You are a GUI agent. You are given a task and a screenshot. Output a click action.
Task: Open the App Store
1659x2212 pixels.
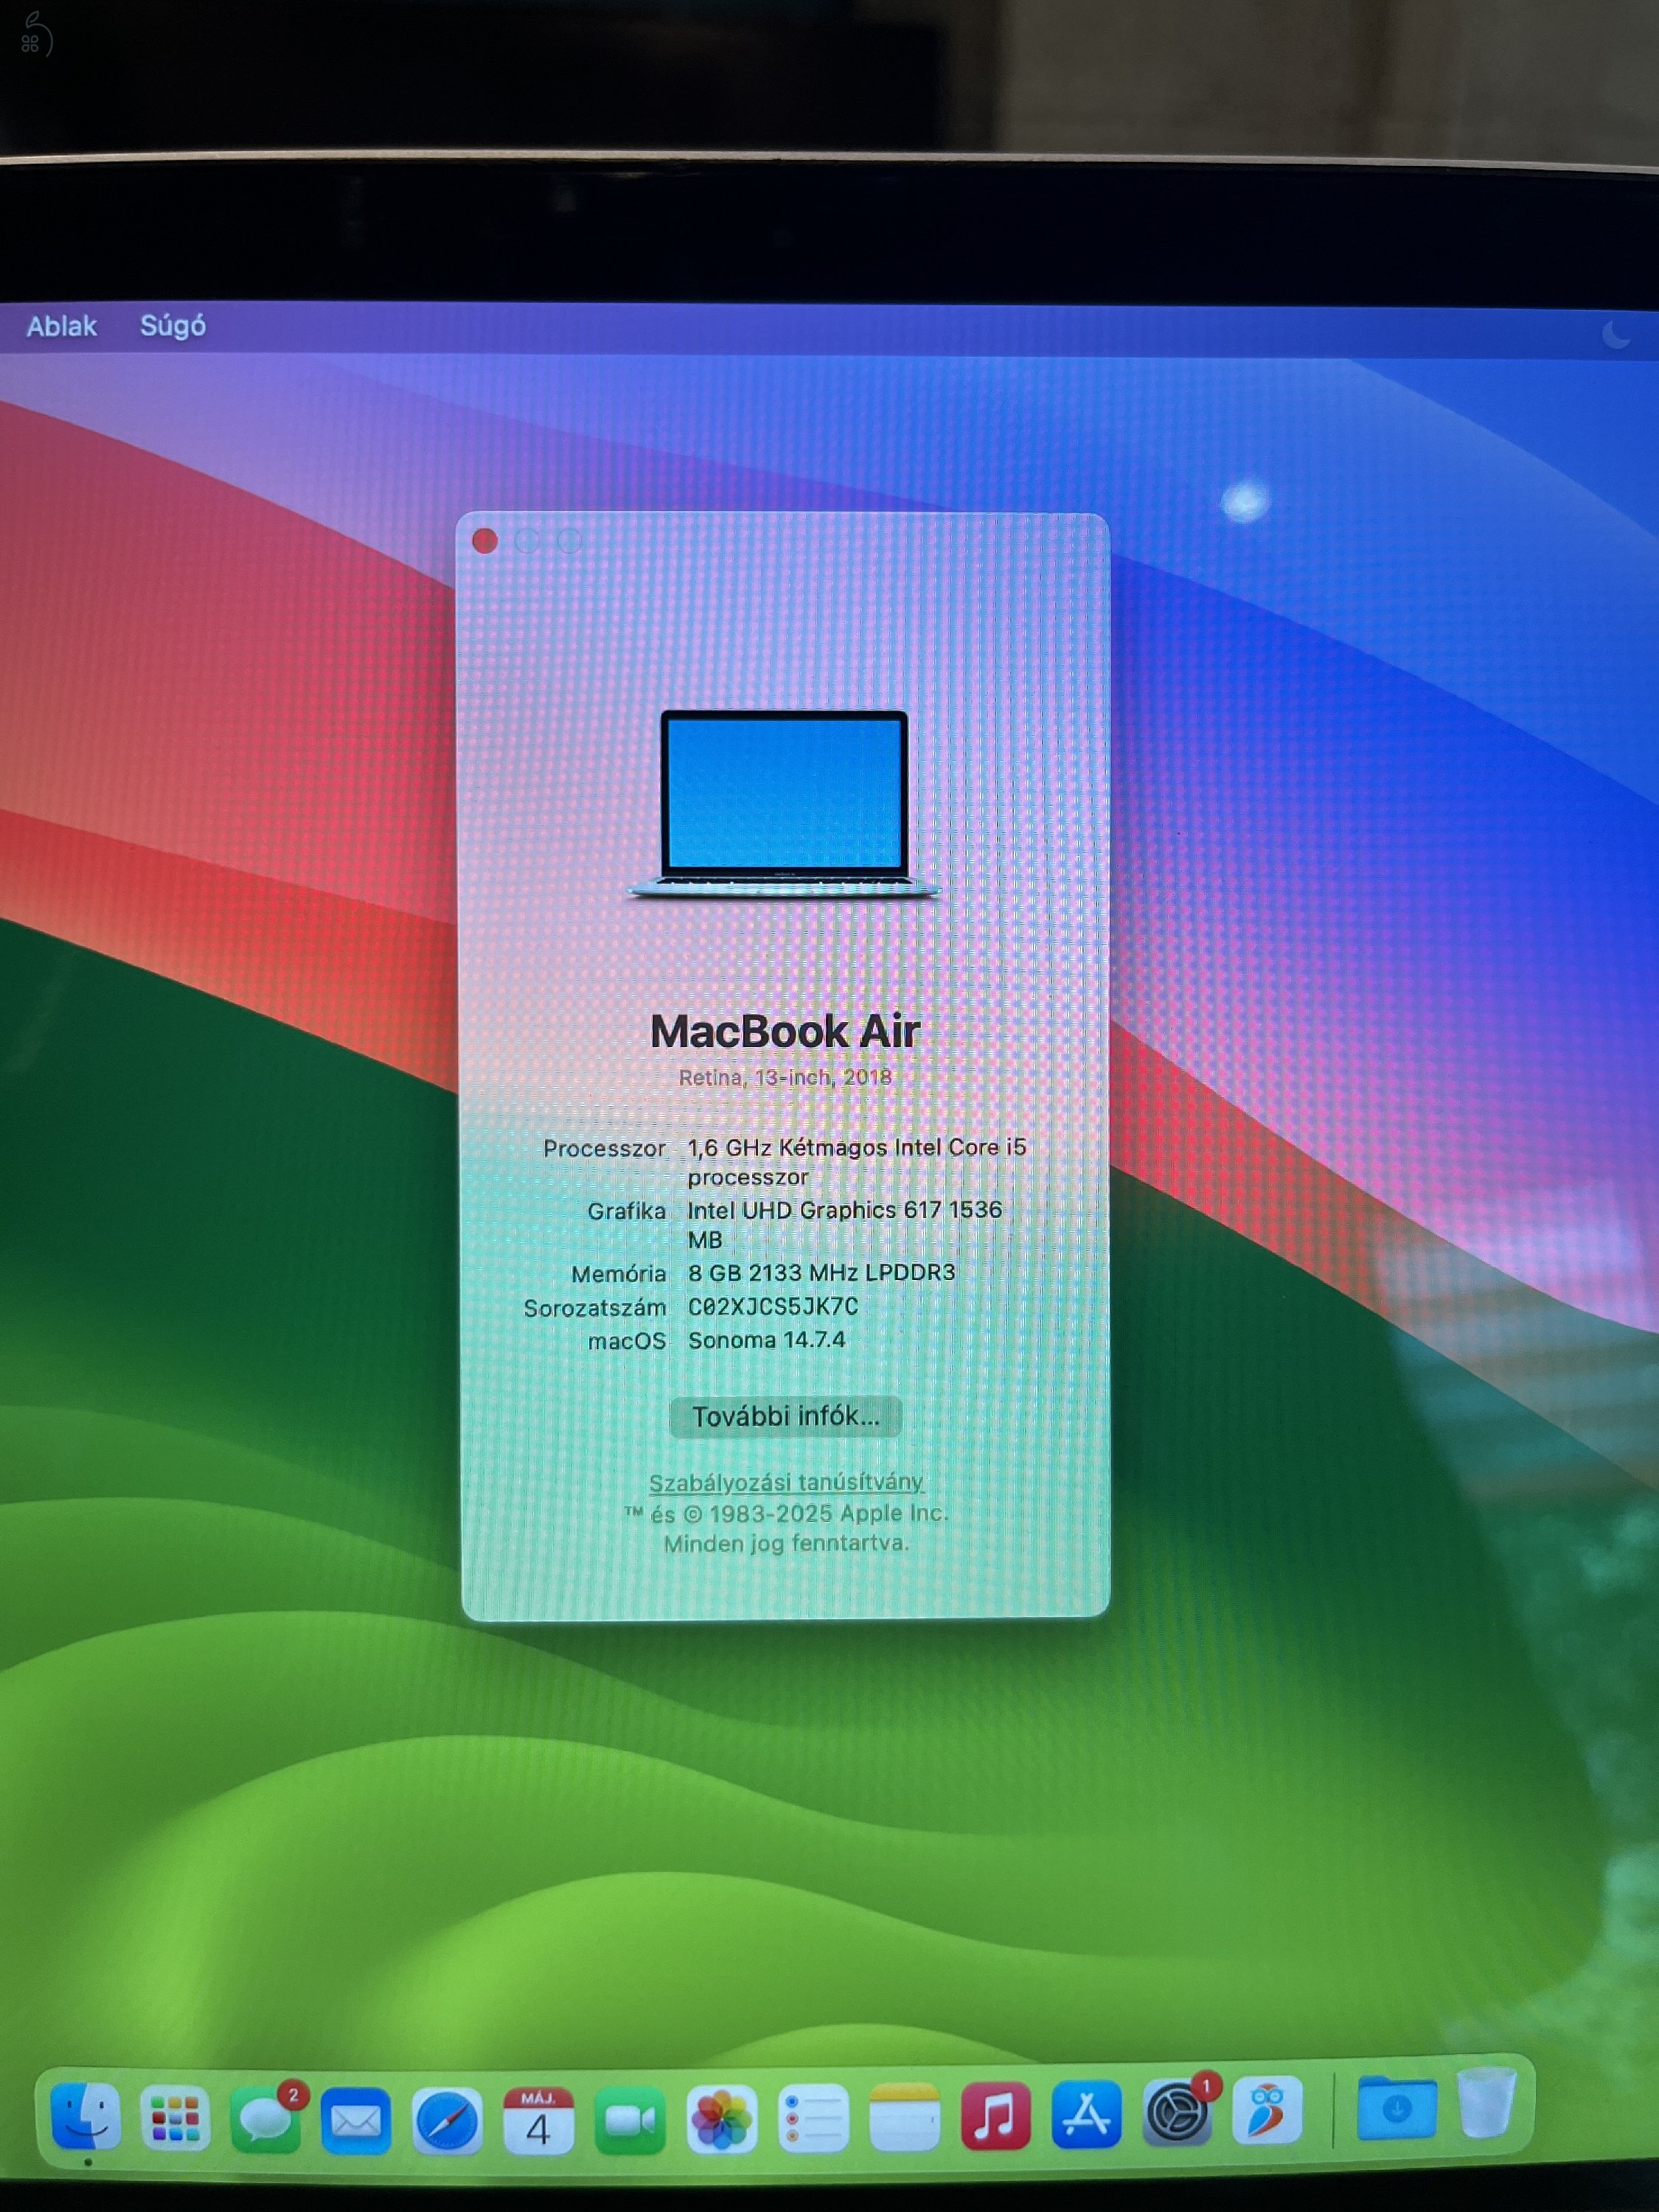pos(1086,2114)
